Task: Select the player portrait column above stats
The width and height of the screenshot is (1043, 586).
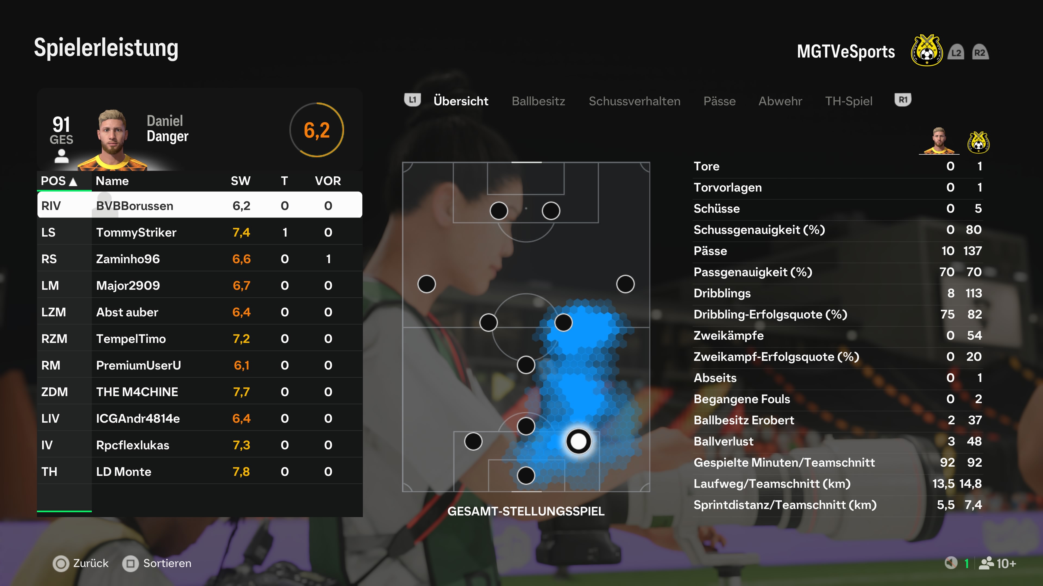Action: point(939,141)
